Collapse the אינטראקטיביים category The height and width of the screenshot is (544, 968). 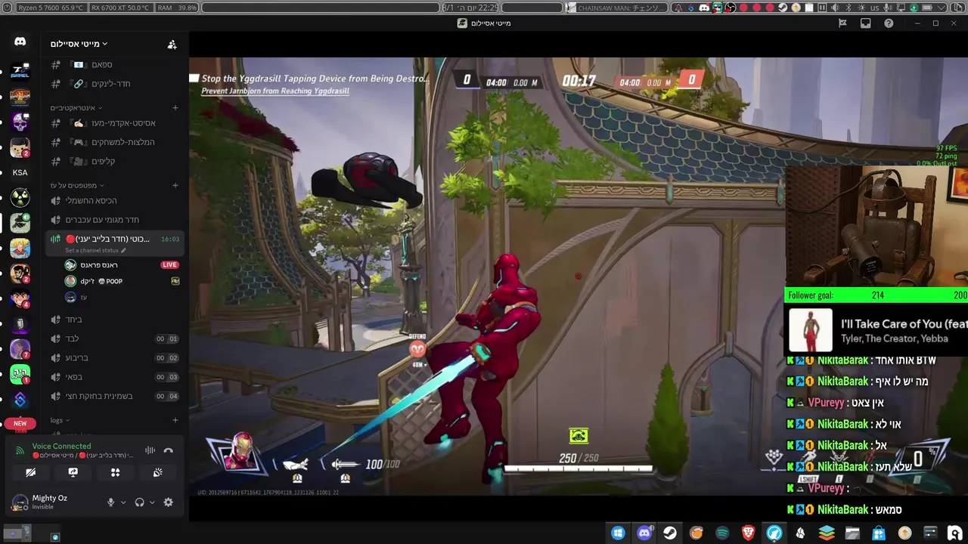(77, 108)
